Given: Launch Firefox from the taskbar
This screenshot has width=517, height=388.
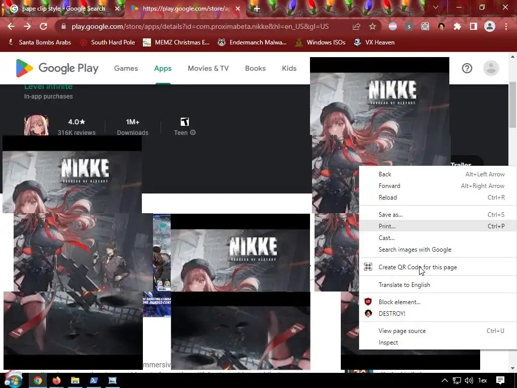Looking at the screenshot, I should coord(57,381).
